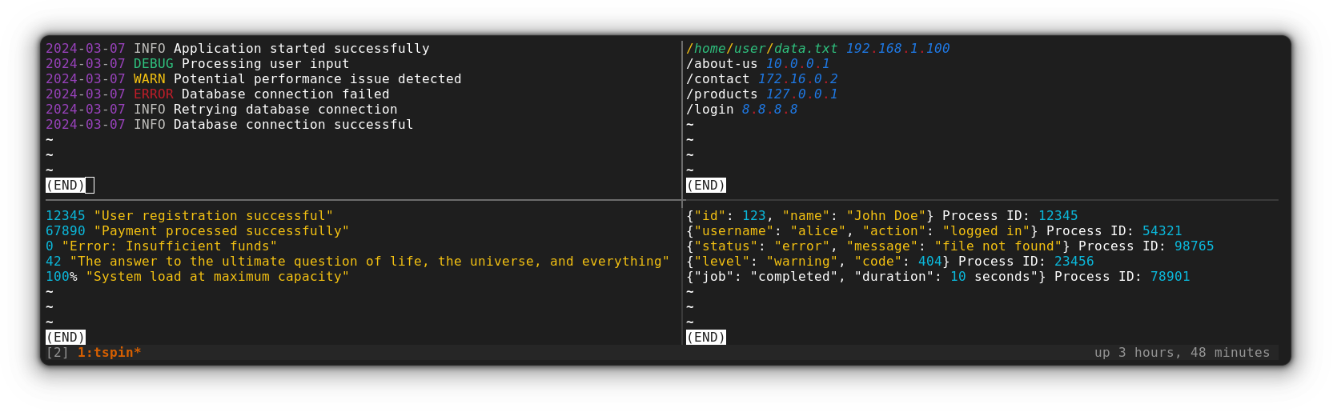Click the bottom-right pane (END) marker
Image resolution: width=1333 pixels, height=412 pixels.
(x=705, y=338)
